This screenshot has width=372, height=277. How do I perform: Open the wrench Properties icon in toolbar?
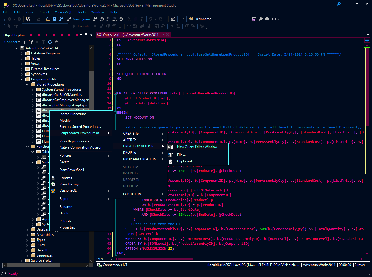tap(261, 19)
